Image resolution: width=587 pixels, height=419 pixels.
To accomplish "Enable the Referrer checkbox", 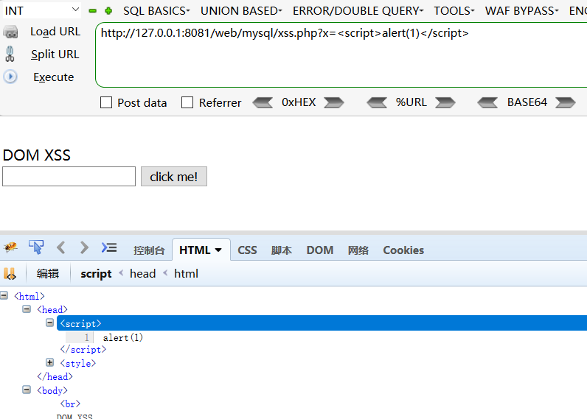I will (x=187, y=102).
